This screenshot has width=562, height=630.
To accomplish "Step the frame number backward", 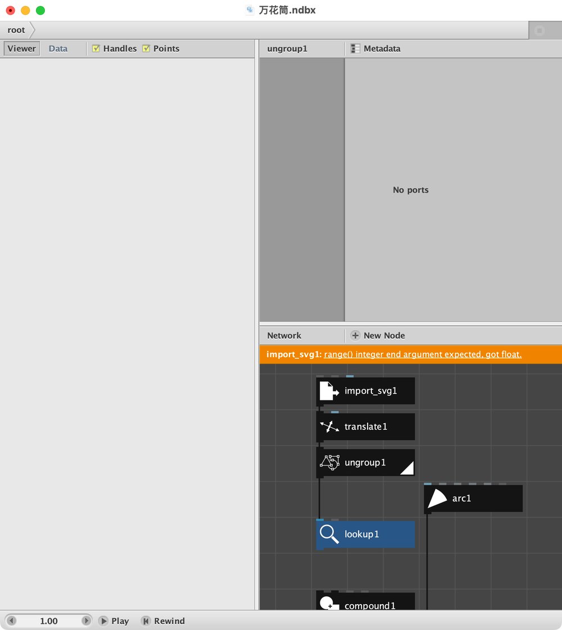I will [x=11, y=621].
